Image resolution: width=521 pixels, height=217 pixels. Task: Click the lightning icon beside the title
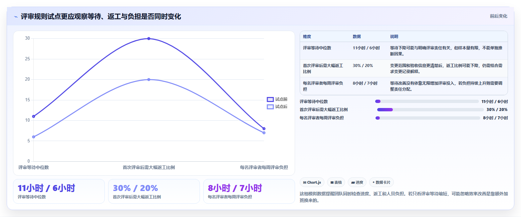pos(16,17)
